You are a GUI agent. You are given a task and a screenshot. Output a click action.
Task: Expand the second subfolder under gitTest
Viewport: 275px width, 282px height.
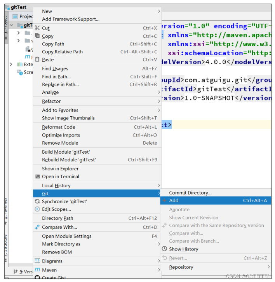click(19, 40)
